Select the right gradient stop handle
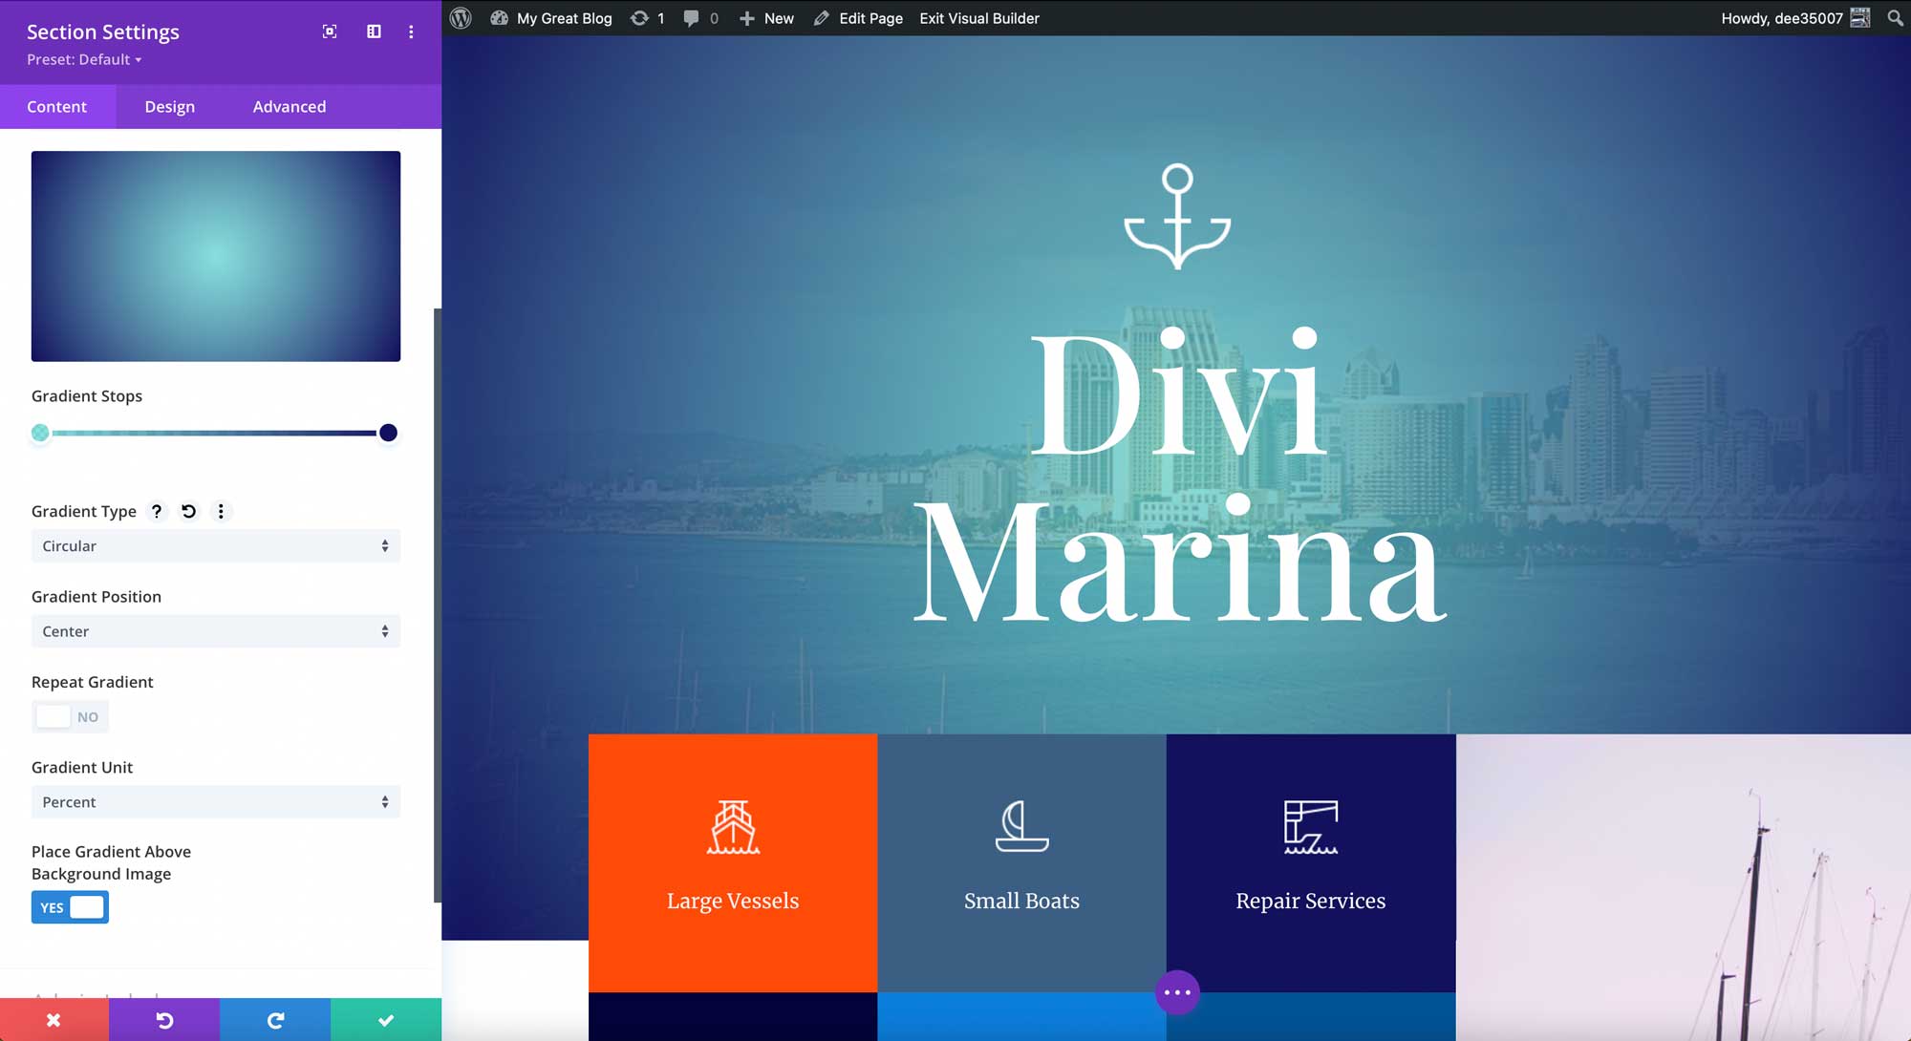The width and height of the screenshot is (1911, 1041). (x=388, y=433)
